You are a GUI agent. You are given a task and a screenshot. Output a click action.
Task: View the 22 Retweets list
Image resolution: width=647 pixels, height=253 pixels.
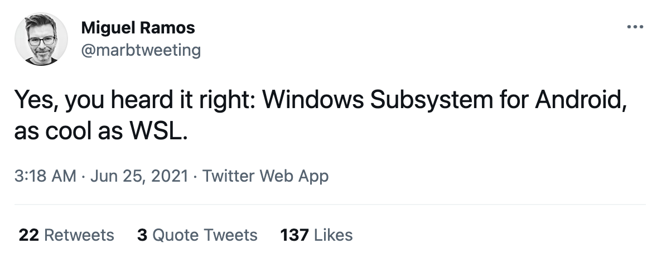tap(66, 235)
